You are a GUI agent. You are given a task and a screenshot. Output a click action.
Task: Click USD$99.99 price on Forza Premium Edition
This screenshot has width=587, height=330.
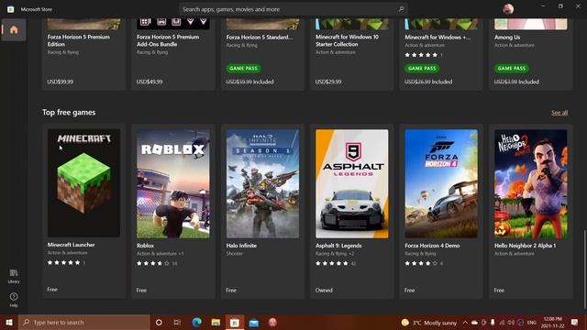(61, 82)
